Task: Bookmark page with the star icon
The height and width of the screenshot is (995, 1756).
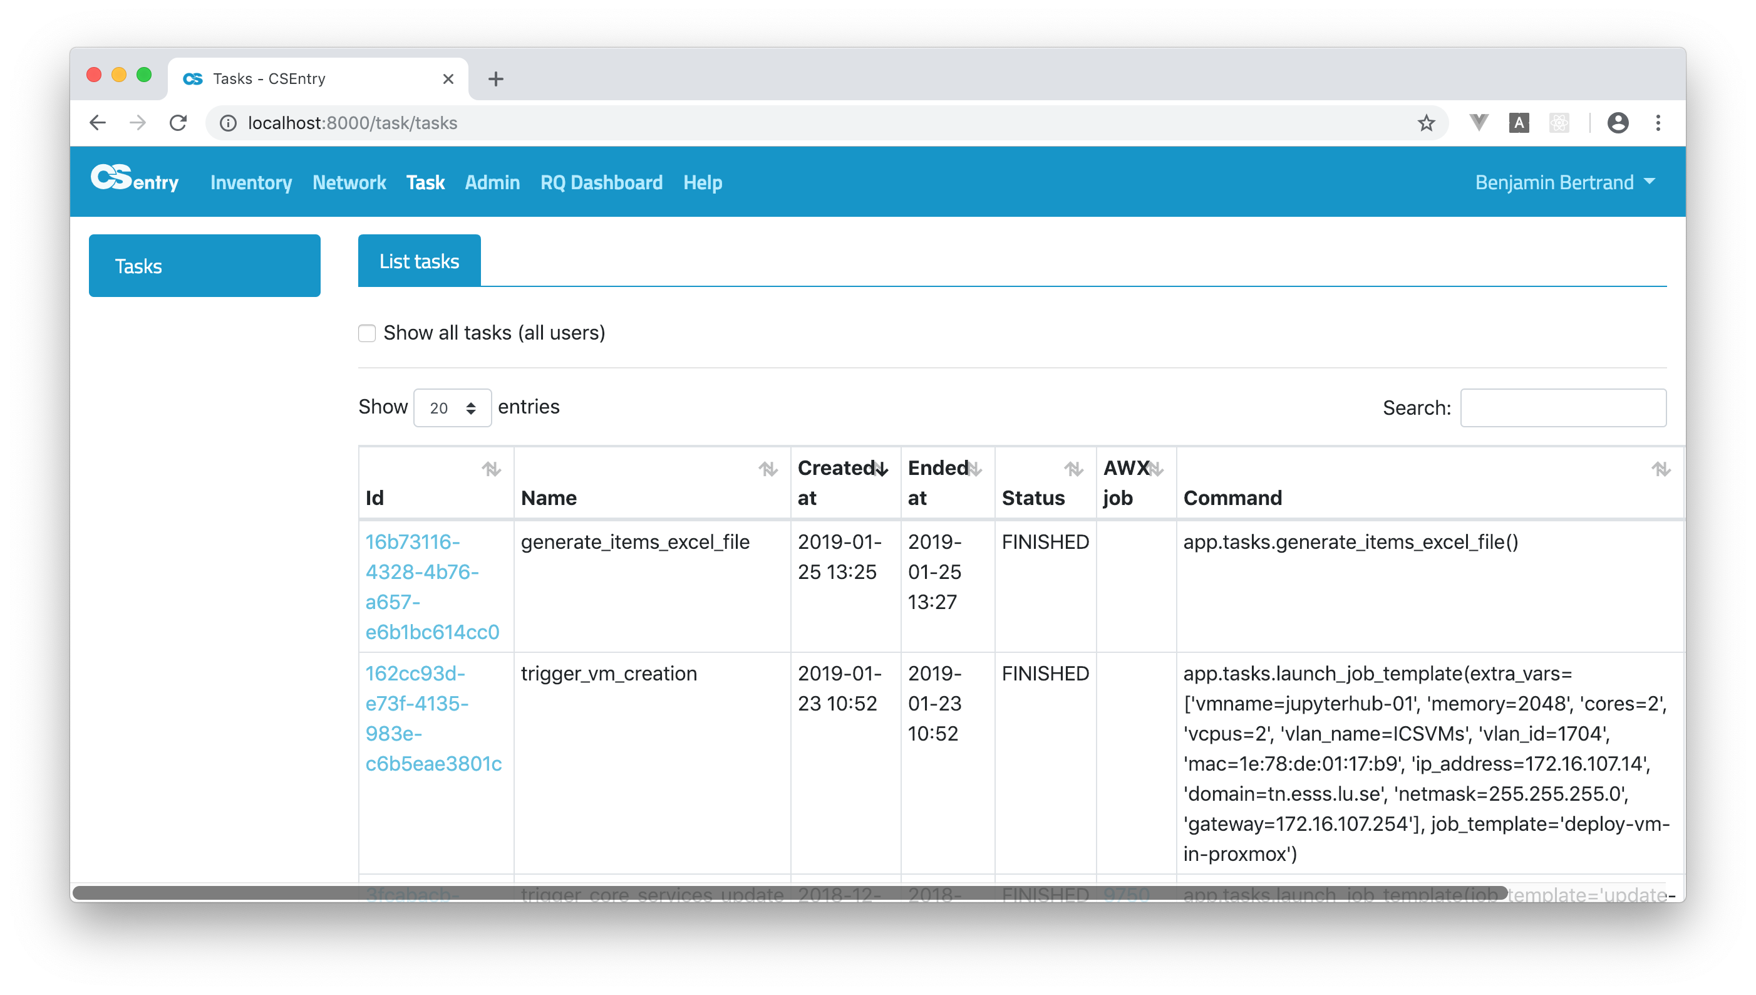Action: 1426,123
